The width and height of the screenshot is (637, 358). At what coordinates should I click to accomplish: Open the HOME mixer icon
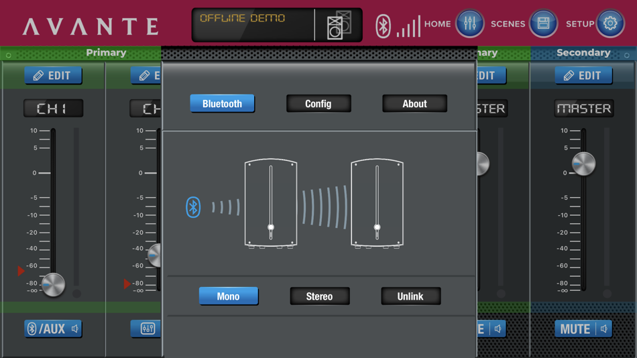point(469,23)
